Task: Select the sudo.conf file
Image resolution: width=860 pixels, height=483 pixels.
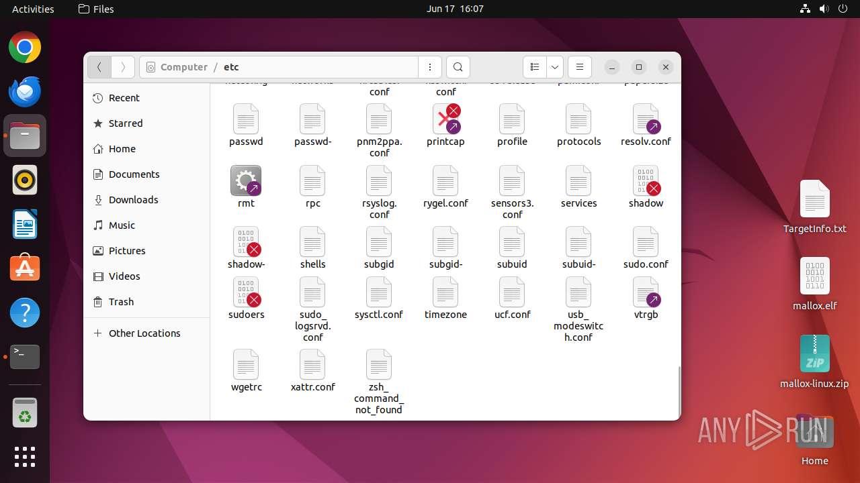Action: [646, 241]
